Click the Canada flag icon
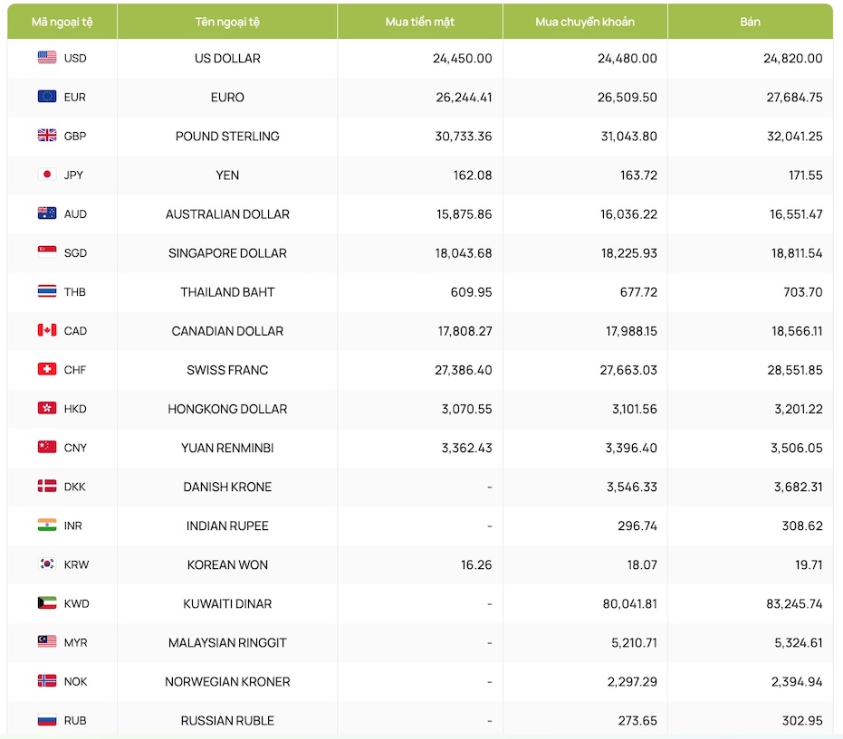843x739 pixels. [47, 330]
